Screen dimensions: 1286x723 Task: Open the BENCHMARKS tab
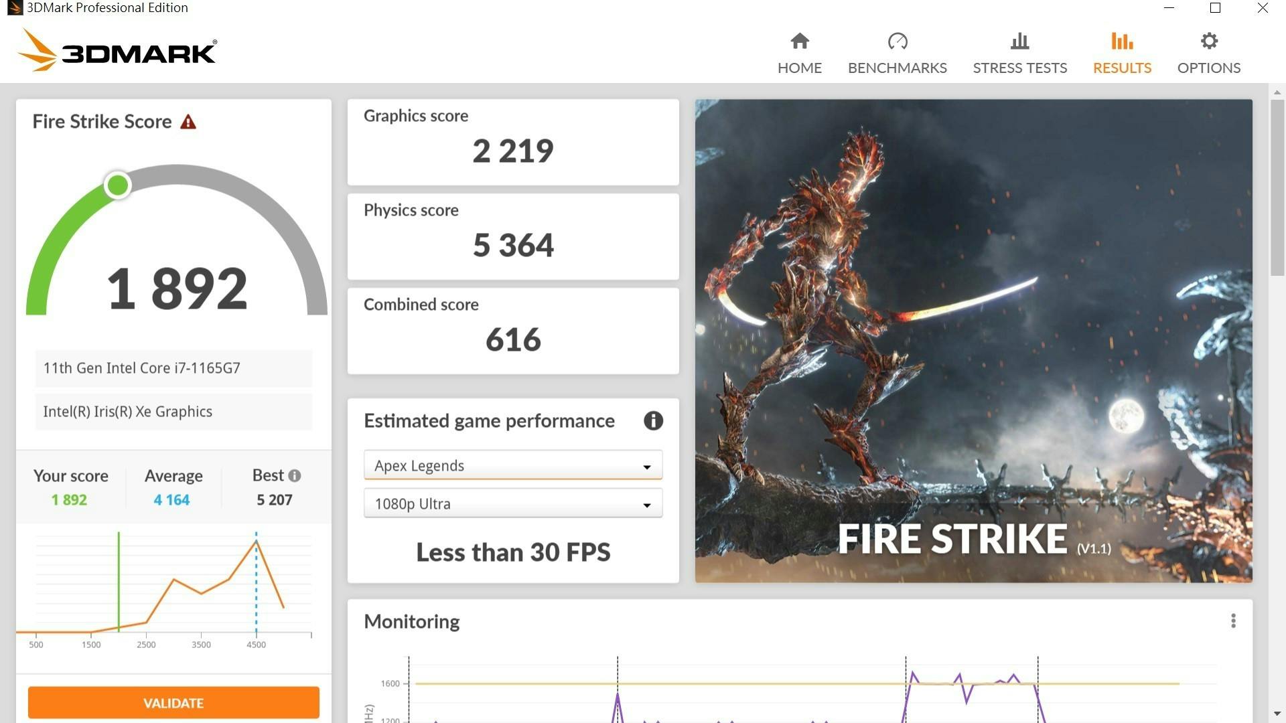click(898, 54)
